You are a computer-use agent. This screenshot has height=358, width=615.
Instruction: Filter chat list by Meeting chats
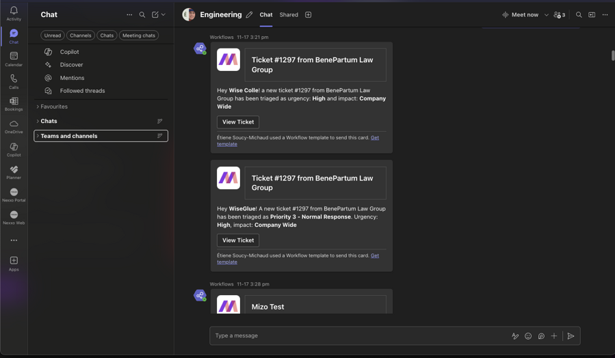click(x=139, y=36)
